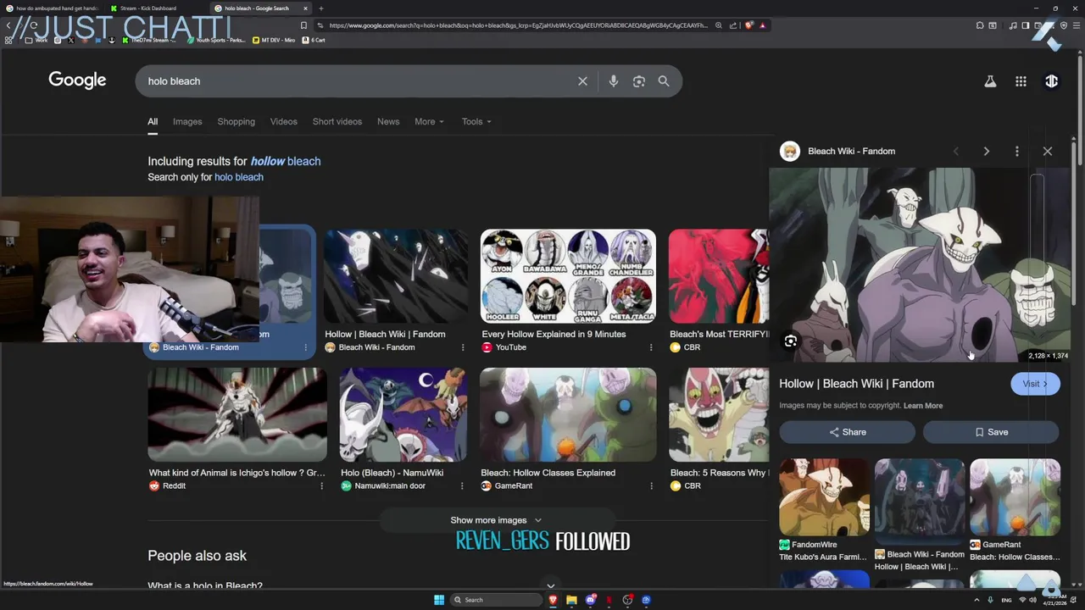Image resolution: width=1085 pixels, height=610 pixels.
Task: Show hidden system tray icons
Action: 975,600
